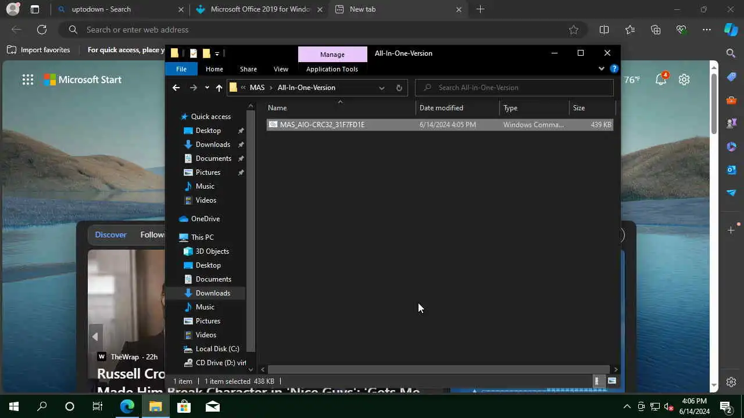The width and height of the screenshot is (744, 418).
Task: Open the File menu in Explorer
Action: 181,69
